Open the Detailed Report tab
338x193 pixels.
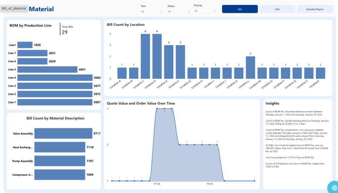click(315, 9)
